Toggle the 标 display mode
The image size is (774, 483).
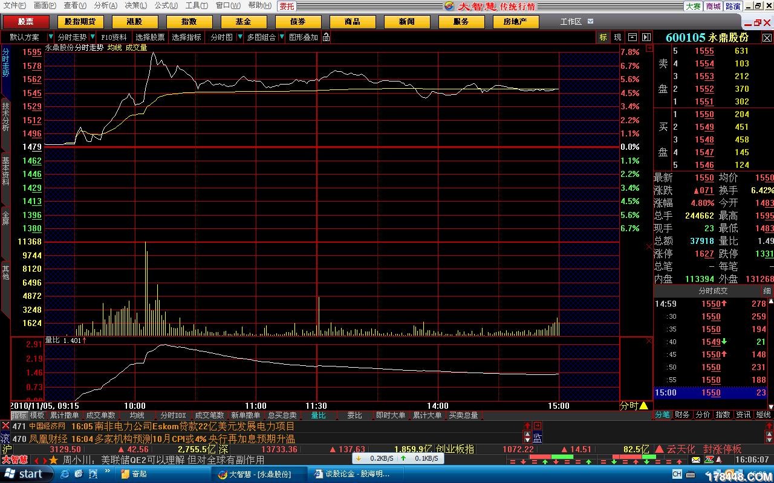coord(603,37)
